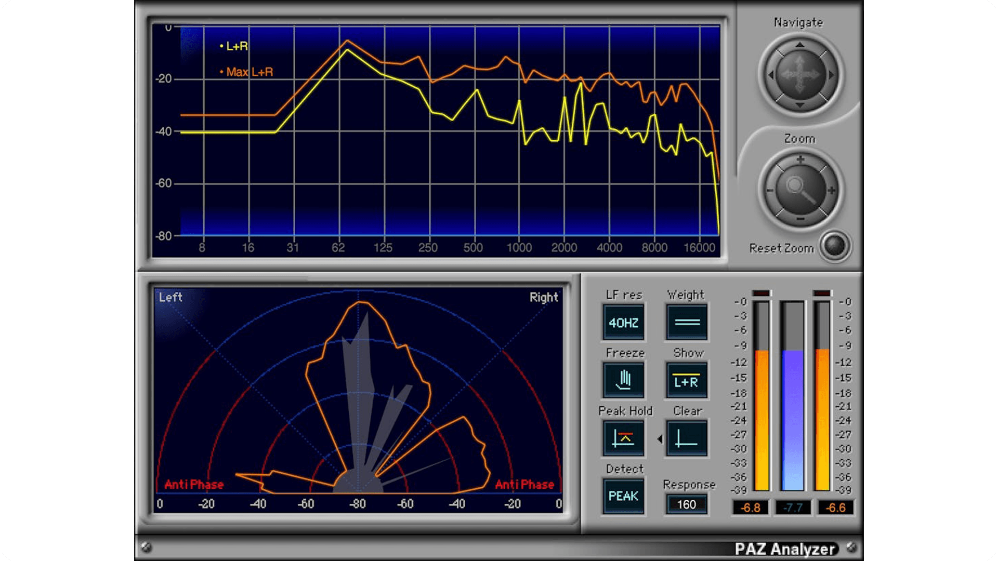Image resolution: width=998 pixels, height=561 pixels.
Task: Click center peak readout -7.7
Action: [x=793, y=507]
